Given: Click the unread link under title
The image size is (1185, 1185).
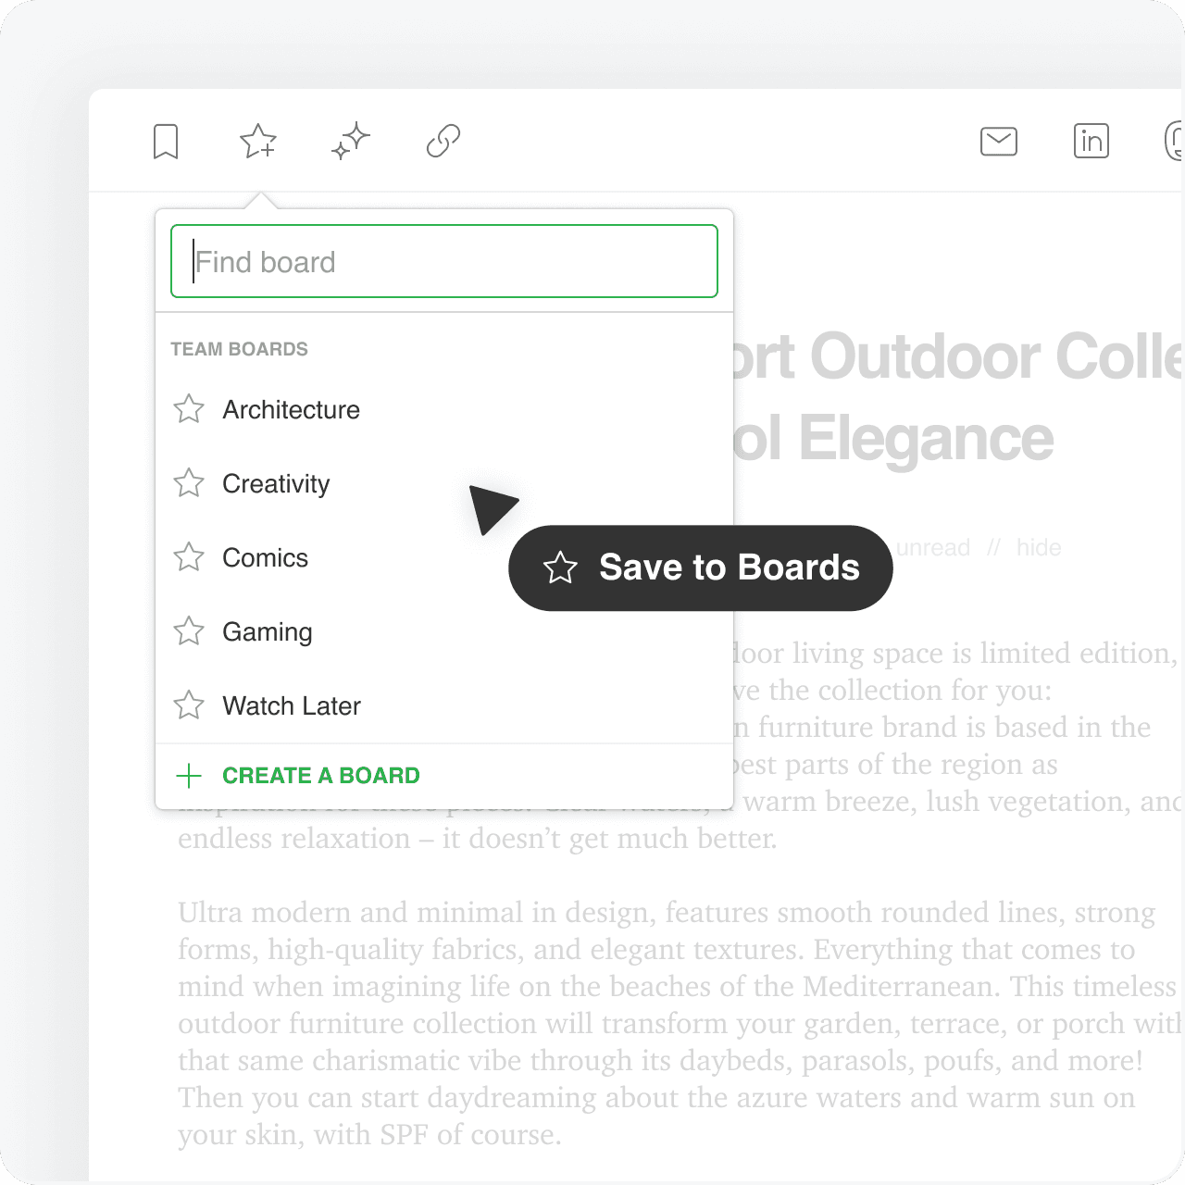Looking at the screenshot, I should point(933,548).
